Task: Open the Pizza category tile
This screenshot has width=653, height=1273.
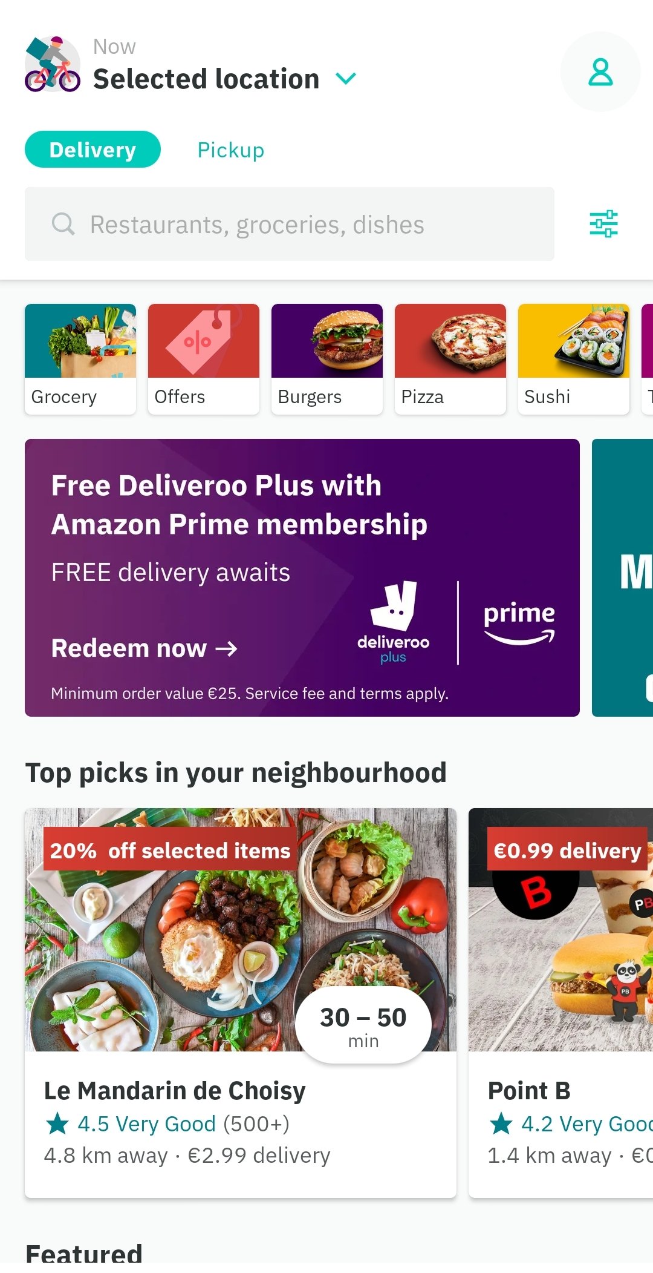Action: (x=450, y=359)
